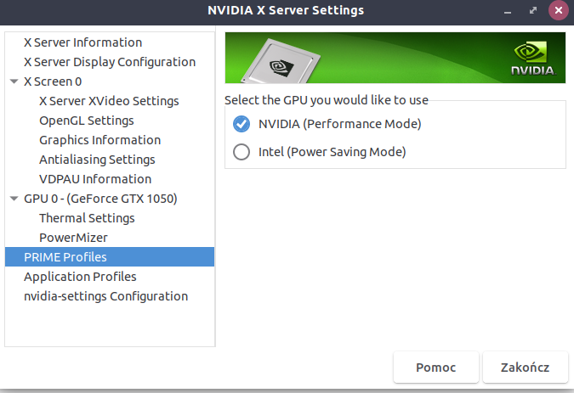Open PowerMizer settings
The image size is (574, 393).
coord(73,238)
